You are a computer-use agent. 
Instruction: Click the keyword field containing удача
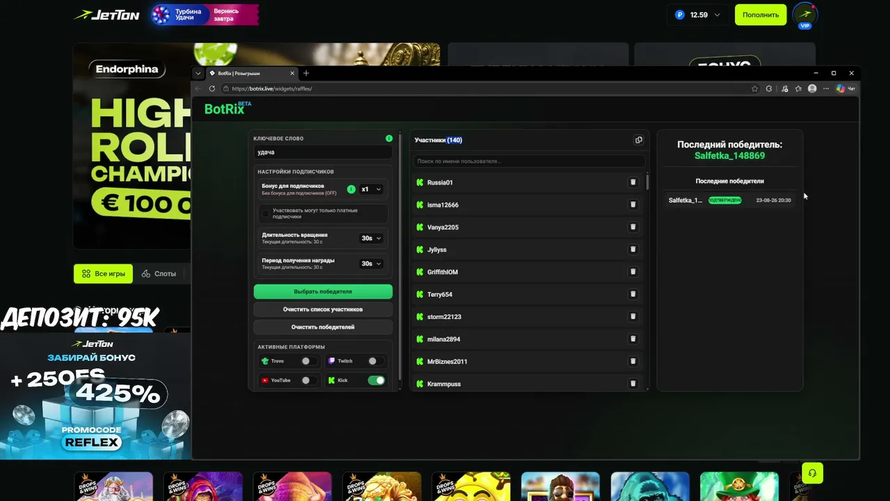[x=323, y=152]
